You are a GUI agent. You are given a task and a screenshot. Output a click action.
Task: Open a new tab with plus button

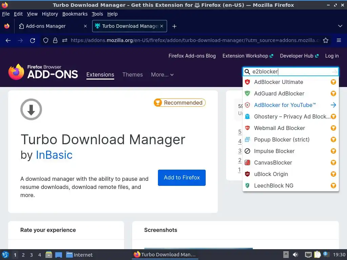(175, 26)
